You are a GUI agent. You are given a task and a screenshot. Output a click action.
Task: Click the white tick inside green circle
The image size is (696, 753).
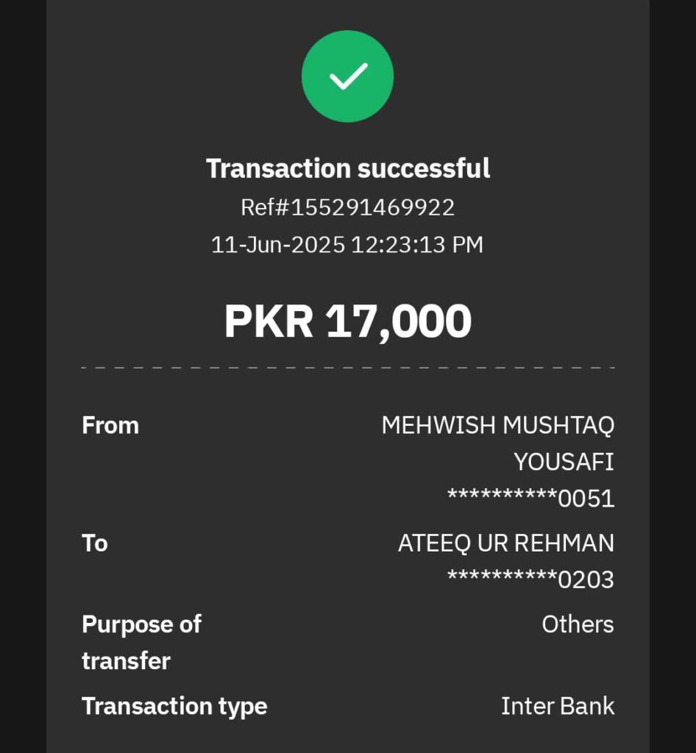pyautogui.click(x=348, y=76)
